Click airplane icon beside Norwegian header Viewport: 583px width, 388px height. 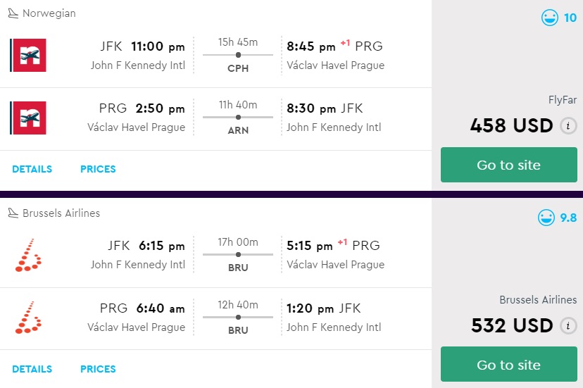pyautogui.click(x=13, y=13)
